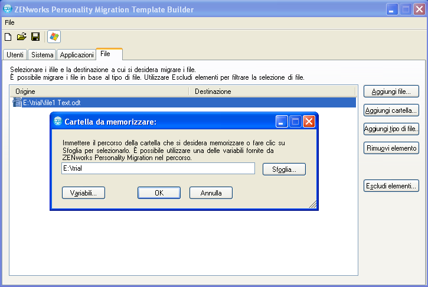
Task: Switch to the Sistema tab
Action: click(x=43, y=54)
